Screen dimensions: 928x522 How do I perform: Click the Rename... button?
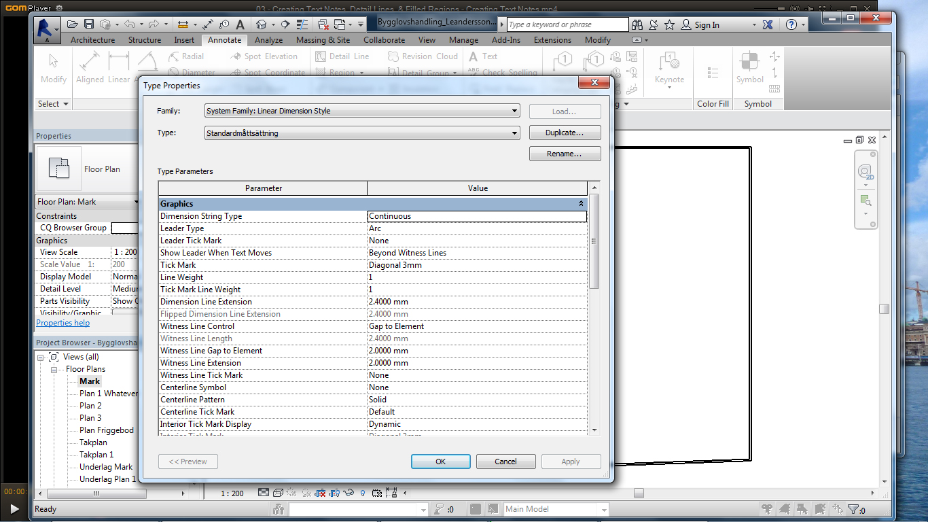(x=565, y=154)
